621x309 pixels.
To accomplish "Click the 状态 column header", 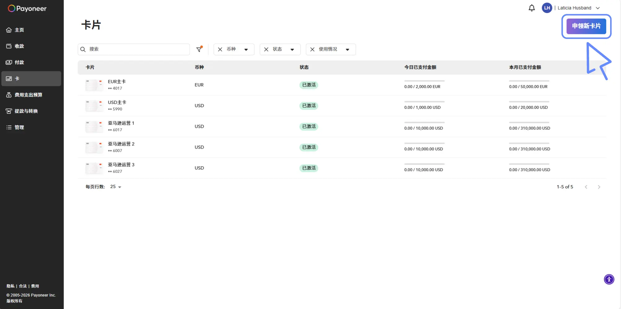I will click(304, 67).
